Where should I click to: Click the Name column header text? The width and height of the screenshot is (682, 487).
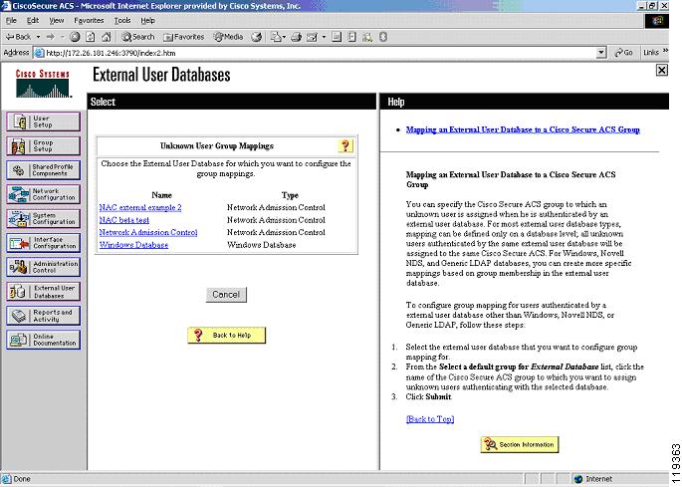[162, 195]
